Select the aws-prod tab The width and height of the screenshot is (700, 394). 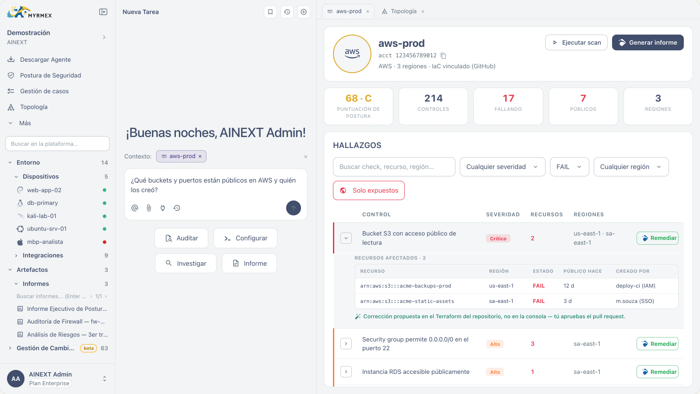pyautogui.click(x=349, y=11)
